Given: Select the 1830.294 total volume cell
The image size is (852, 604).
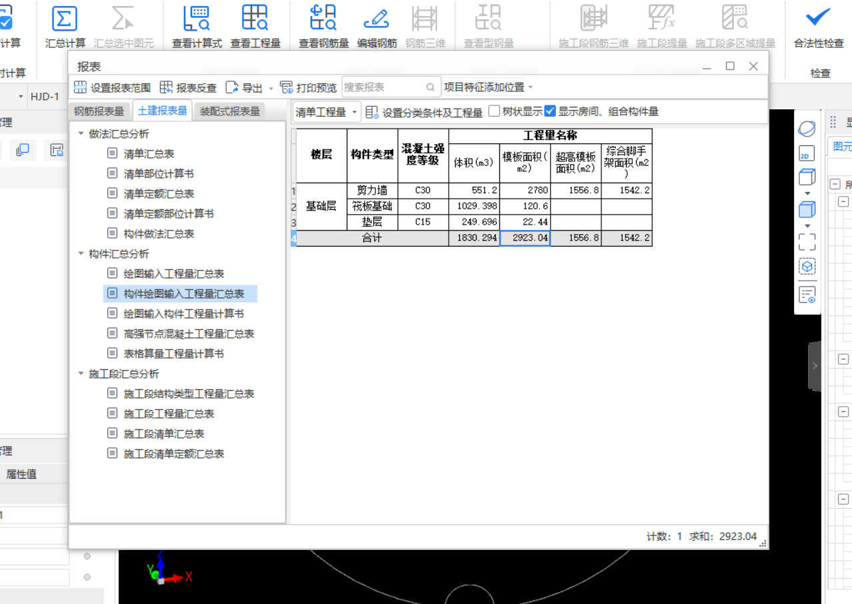Looking at the screenshot, I should 474,238.
